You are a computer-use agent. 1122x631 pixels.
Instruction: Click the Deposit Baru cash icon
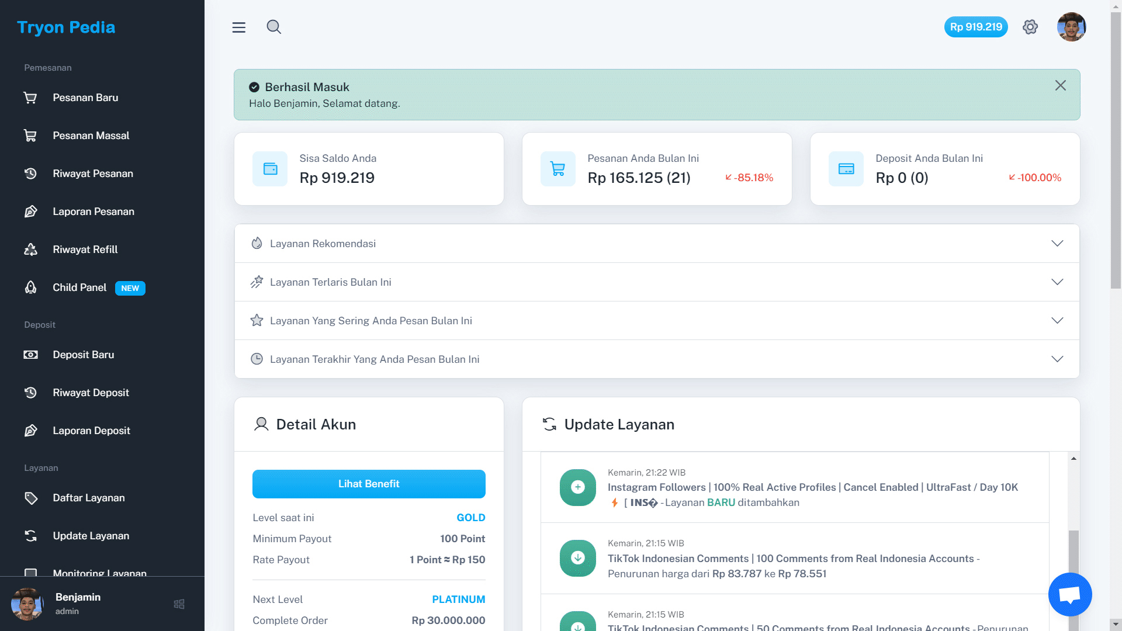pyautogui.click(x=30, y=355)
